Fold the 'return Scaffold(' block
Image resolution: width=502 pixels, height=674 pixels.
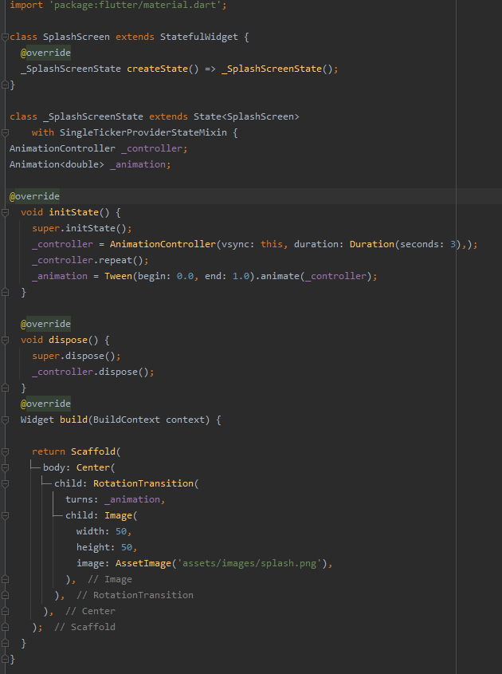(x=5, y=451)
